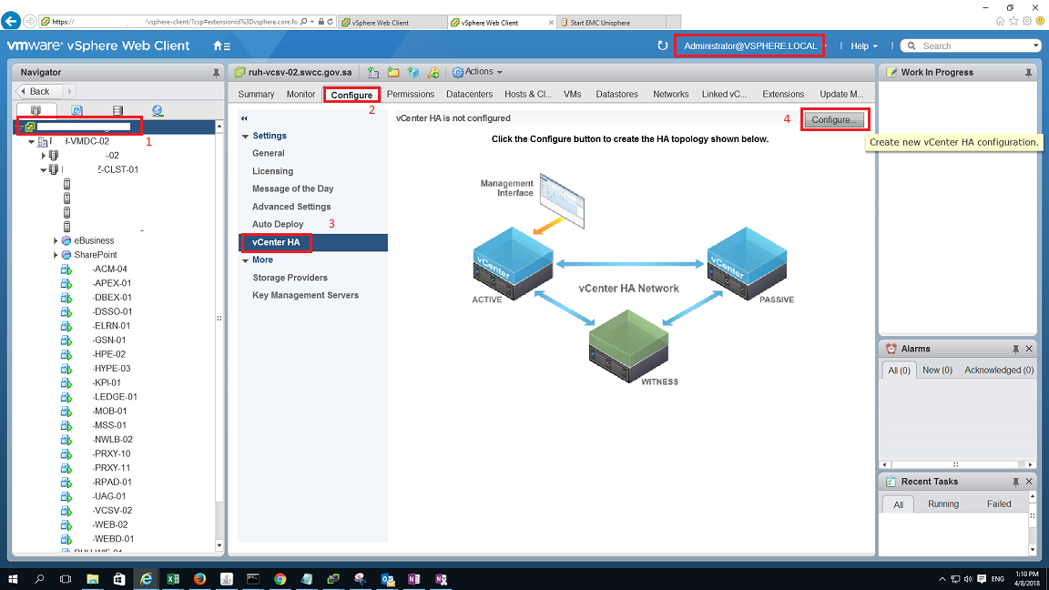This screenshot has height=590, width=1049.
Task: Click inside the Search field
Action: (965, 45)
